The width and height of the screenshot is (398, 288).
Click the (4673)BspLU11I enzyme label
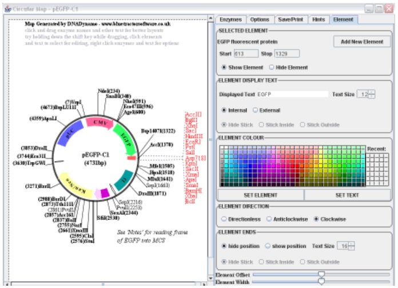coord(59,107)
